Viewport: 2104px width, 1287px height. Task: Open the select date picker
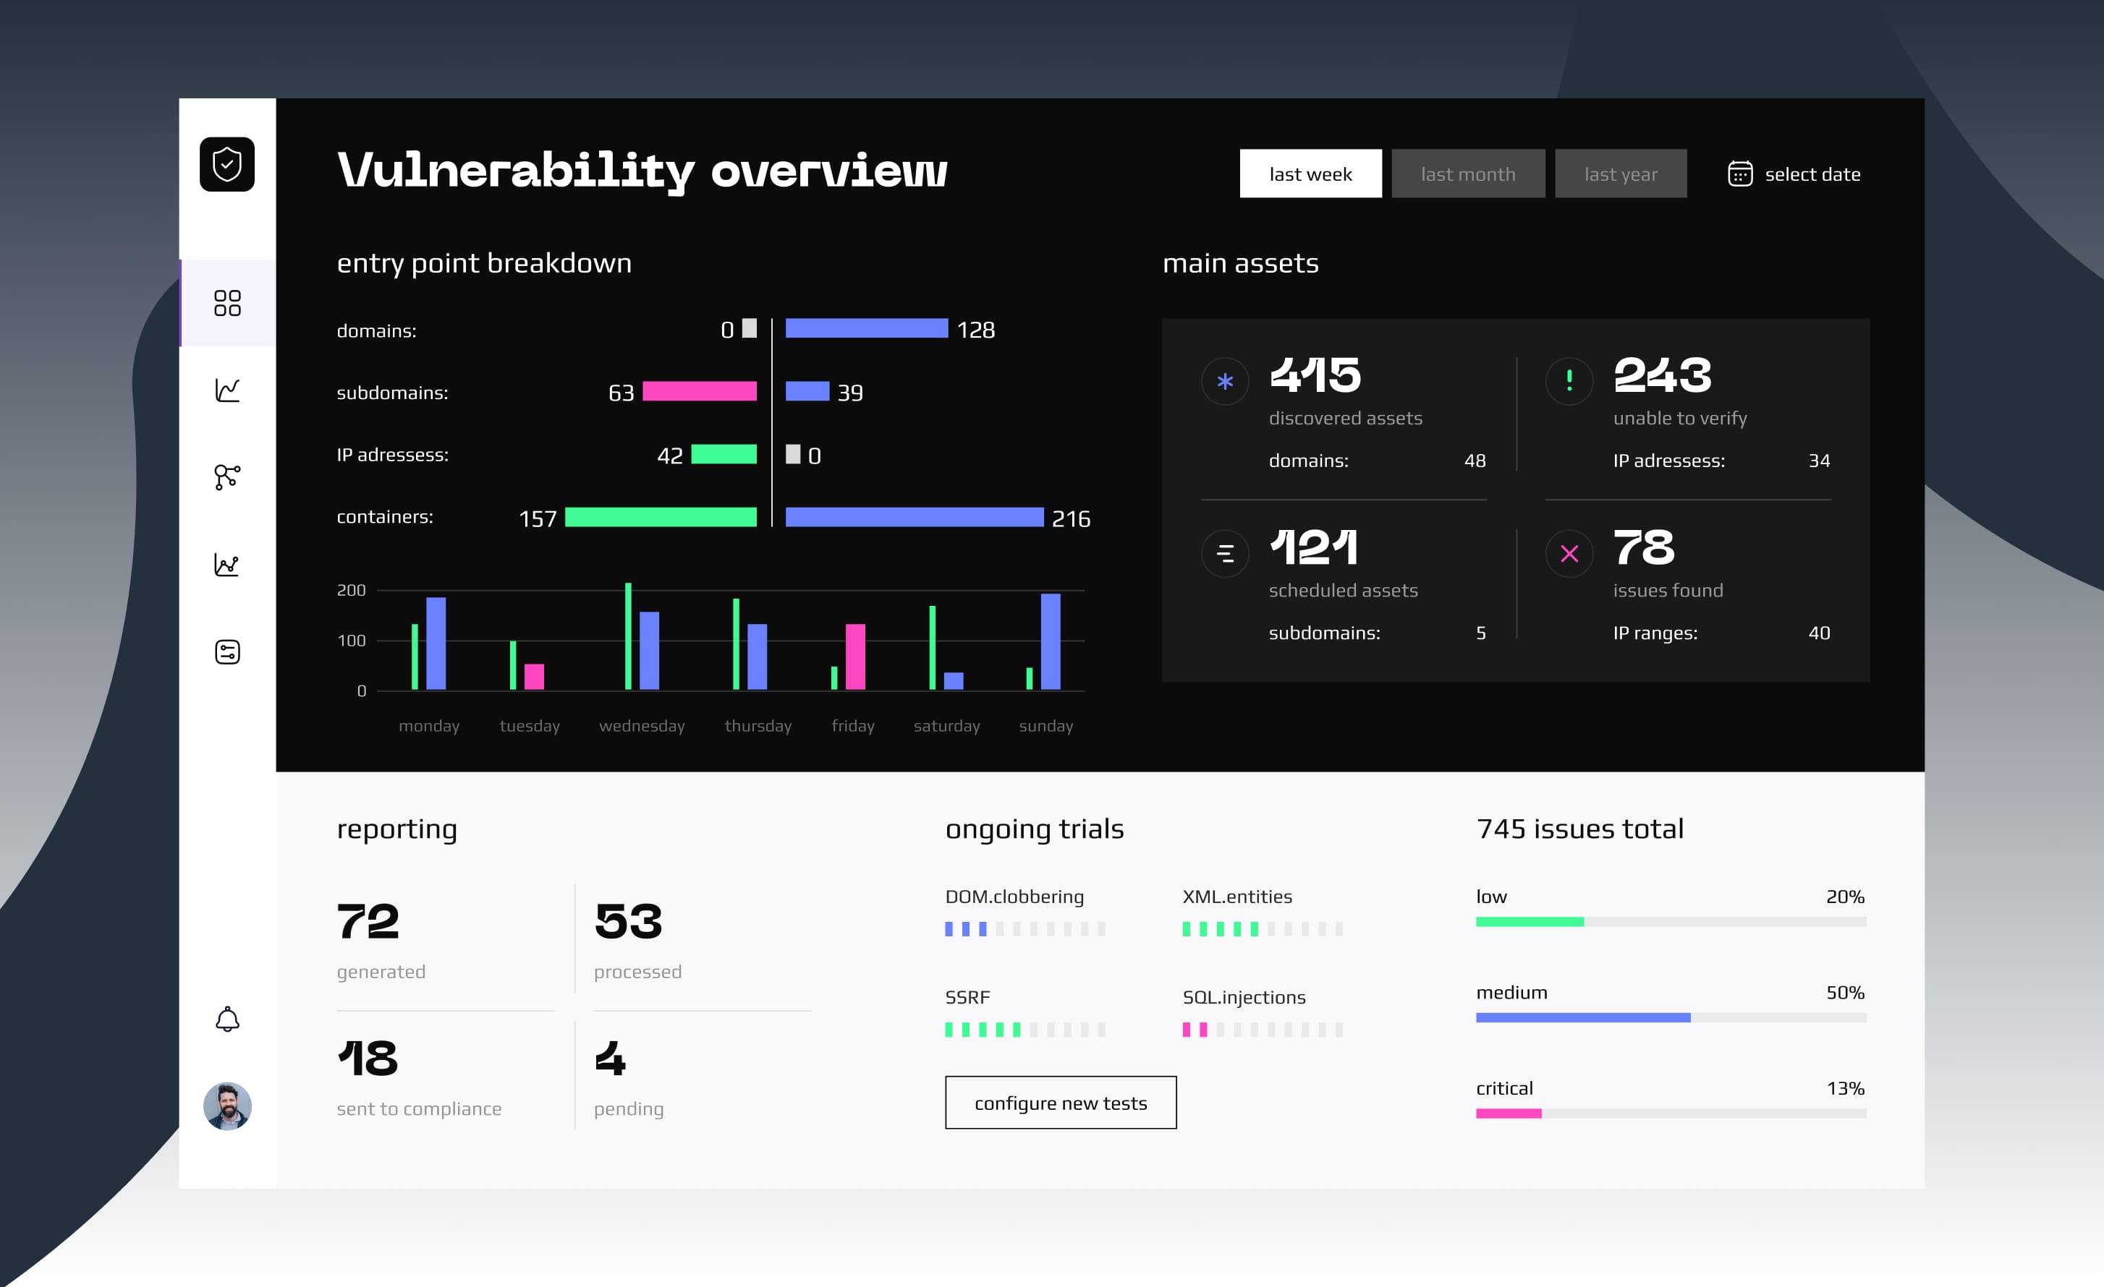click(1812, 174)
